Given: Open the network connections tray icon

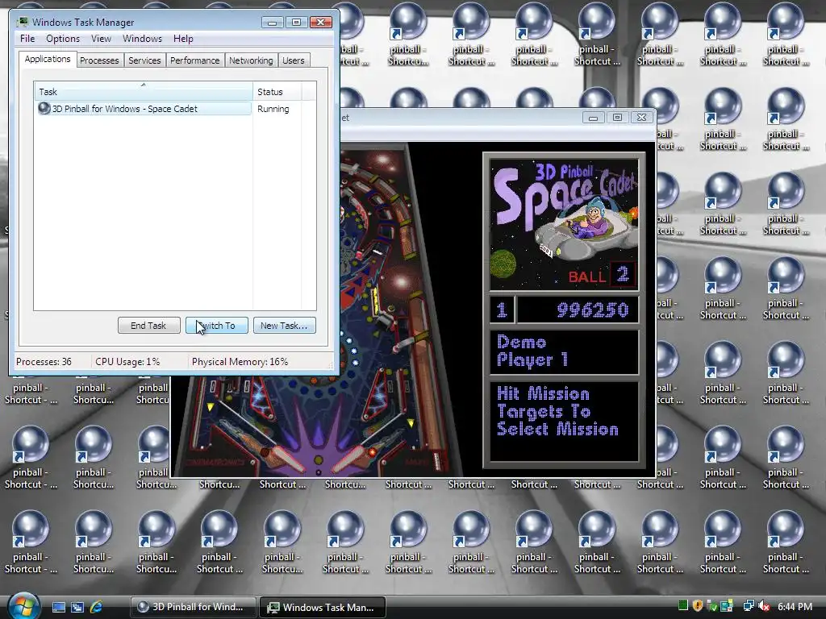Looking at the screenshot, I should click(x=748, y=606).
